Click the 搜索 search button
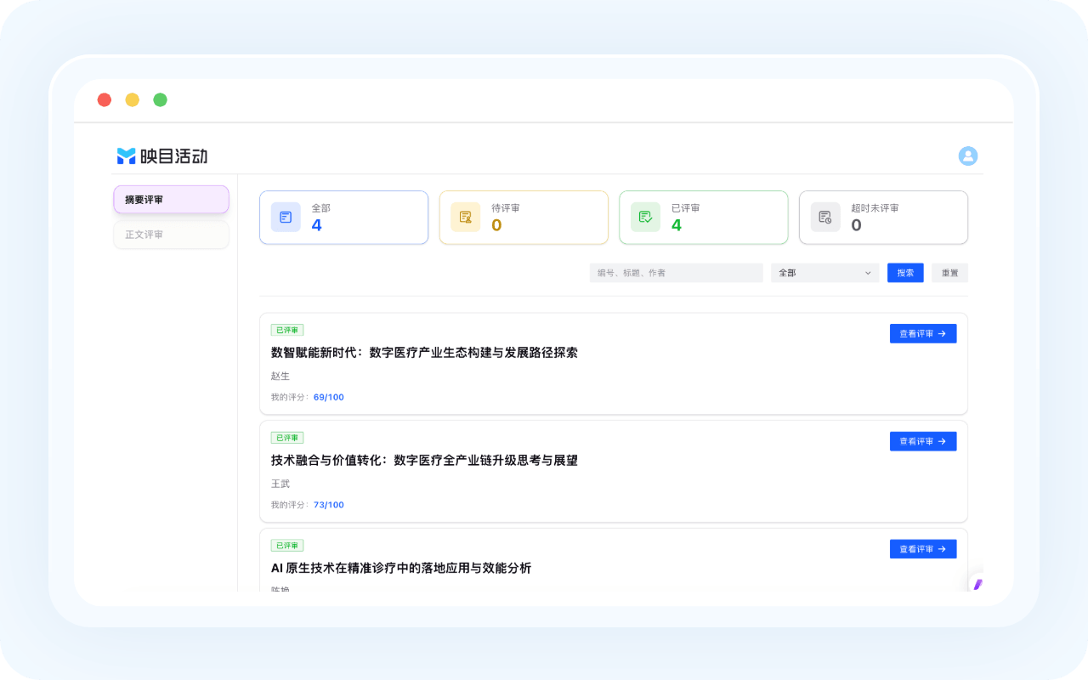Image resolution: width=1088 pixels, height=680 pixels. tap(905, 273)
